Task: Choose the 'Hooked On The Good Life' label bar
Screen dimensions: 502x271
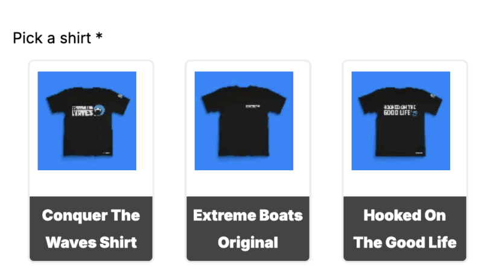Action: tap(405, 229)
